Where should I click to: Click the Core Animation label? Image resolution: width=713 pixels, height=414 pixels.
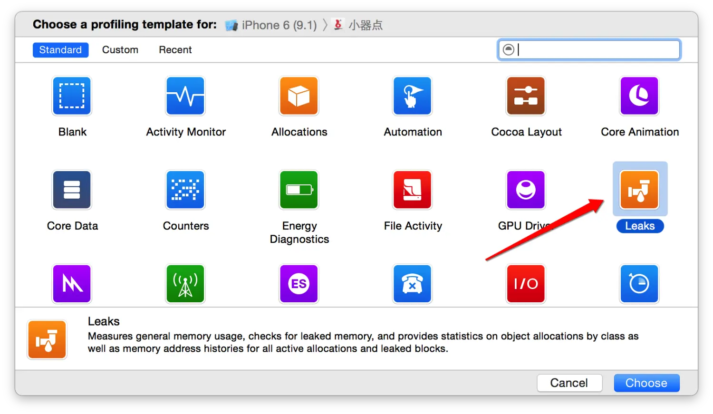pyautogui.click(x=640, y=132)
